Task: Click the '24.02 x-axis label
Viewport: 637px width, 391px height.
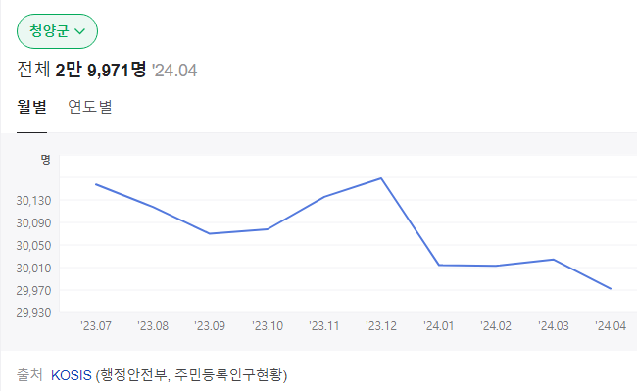Action: [496, 326]
